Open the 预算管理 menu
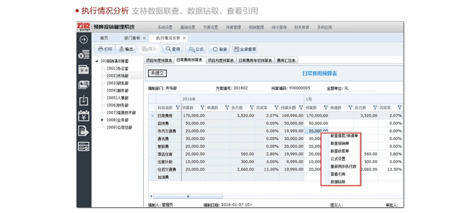 pos(233,28)
